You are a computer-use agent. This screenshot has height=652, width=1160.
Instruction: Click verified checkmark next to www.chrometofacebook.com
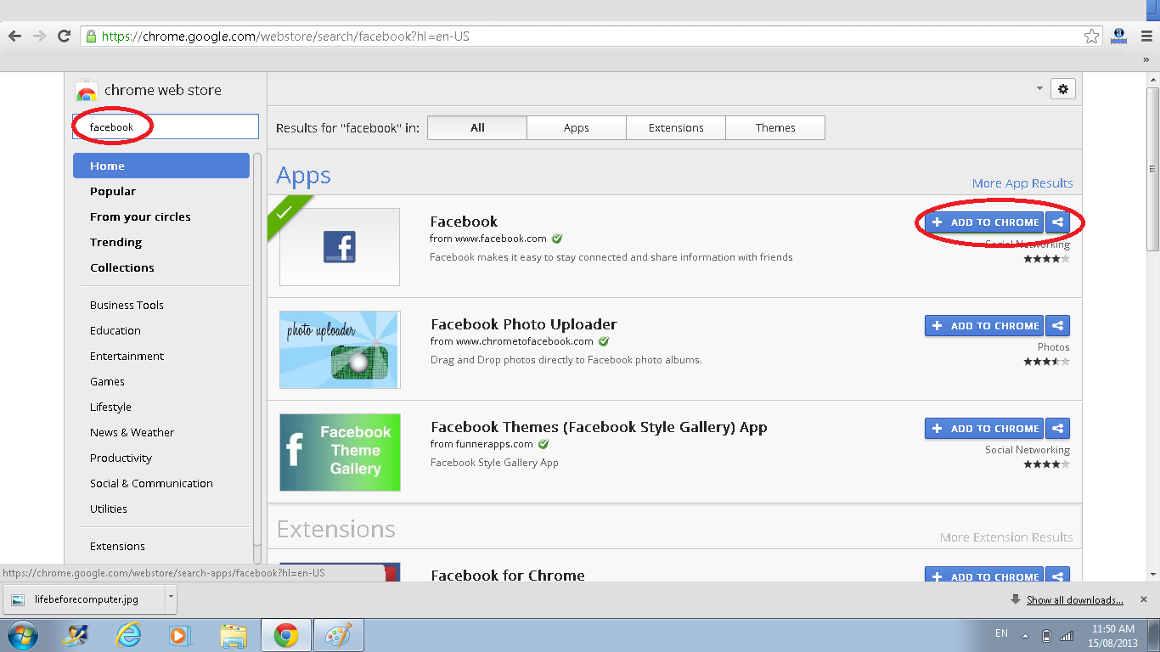click(x=604, y=341)
